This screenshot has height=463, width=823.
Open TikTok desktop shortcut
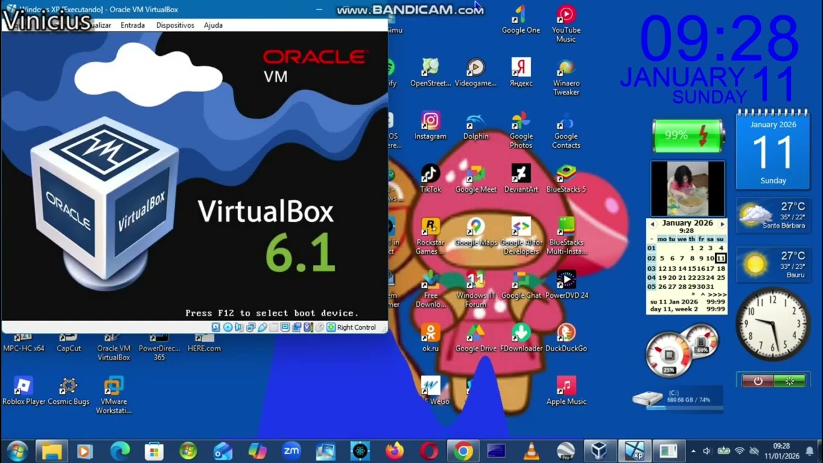coord(430,178)
